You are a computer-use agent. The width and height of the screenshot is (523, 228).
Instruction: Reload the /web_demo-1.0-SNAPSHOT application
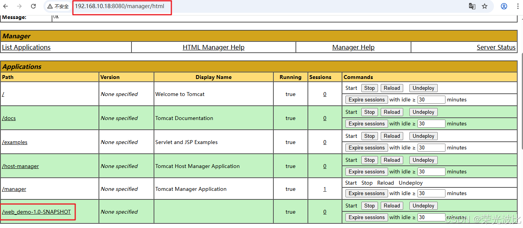pos(392,206)
